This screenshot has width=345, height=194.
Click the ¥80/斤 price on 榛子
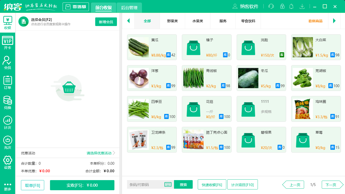[212, 55]
